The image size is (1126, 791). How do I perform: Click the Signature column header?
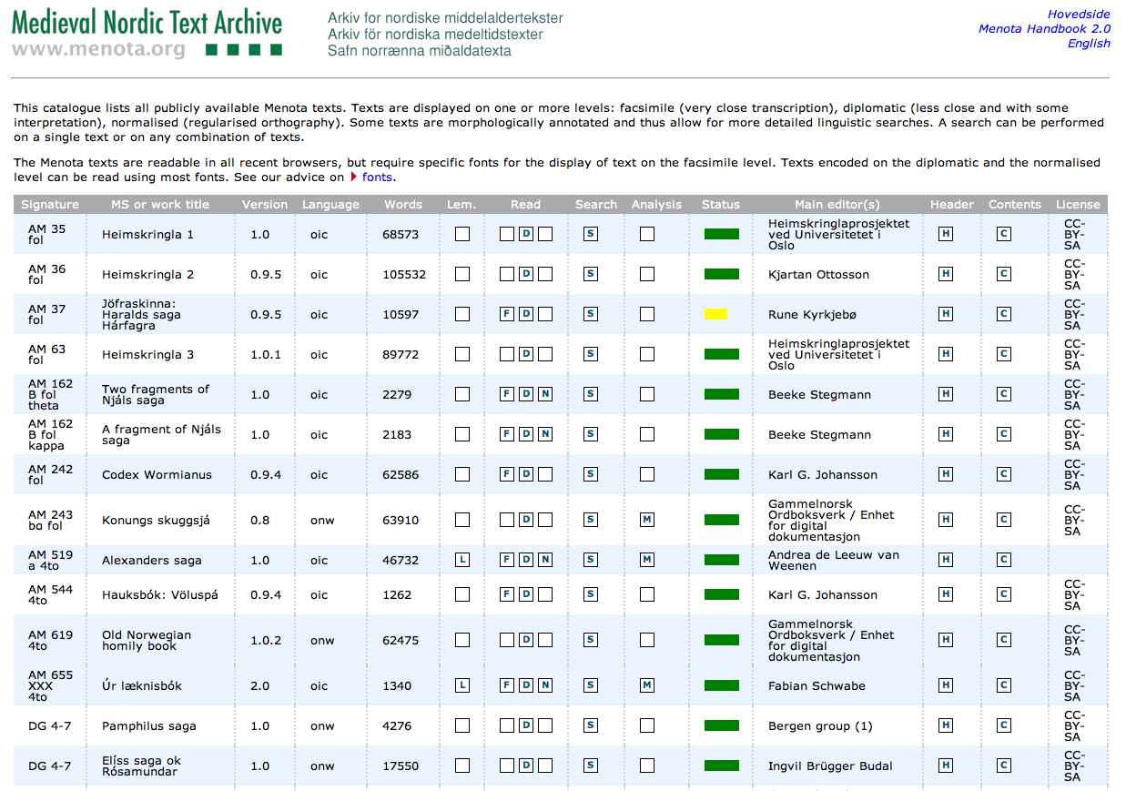click(50, 205)
